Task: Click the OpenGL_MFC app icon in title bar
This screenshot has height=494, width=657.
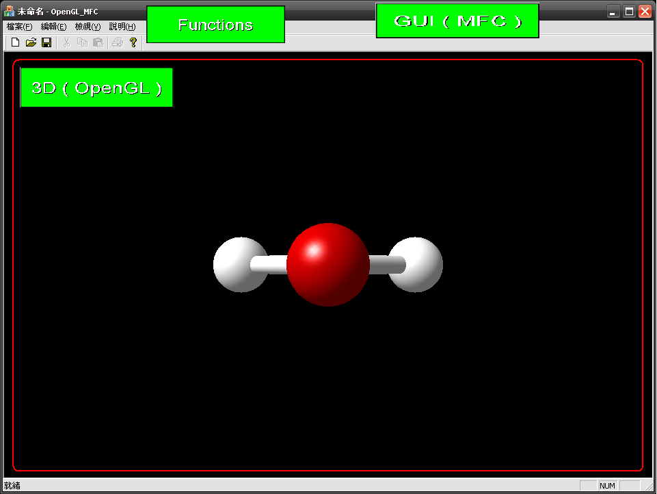Action: coord(10,12)
